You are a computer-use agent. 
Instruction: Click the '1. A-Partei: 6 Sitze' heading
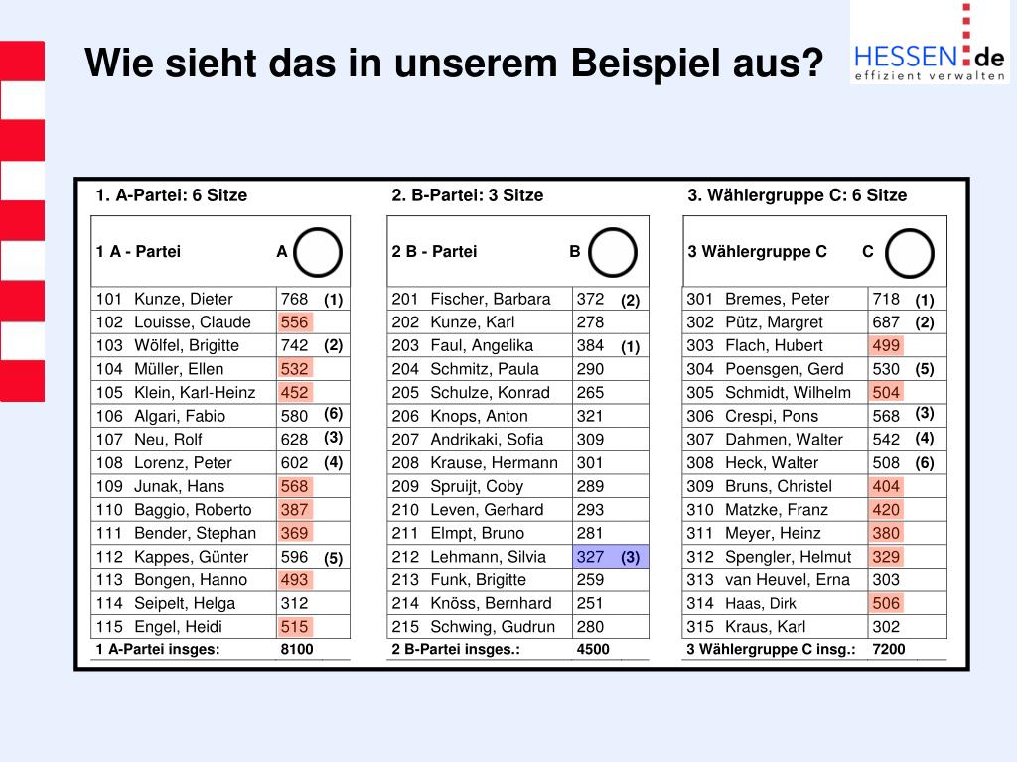(172, 195)
